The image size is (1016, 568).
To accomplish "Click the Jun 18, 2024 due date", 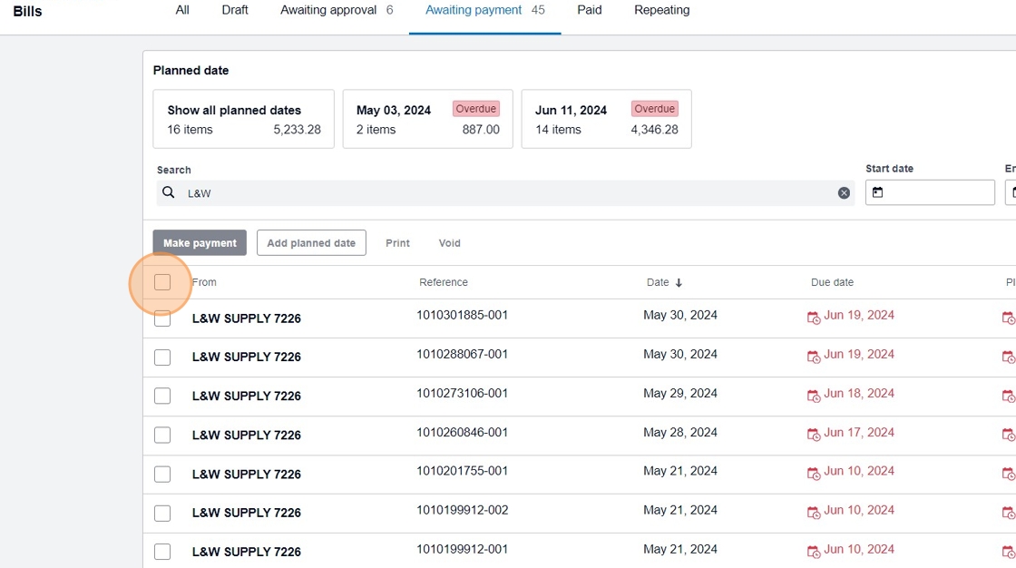I will 858,393.
